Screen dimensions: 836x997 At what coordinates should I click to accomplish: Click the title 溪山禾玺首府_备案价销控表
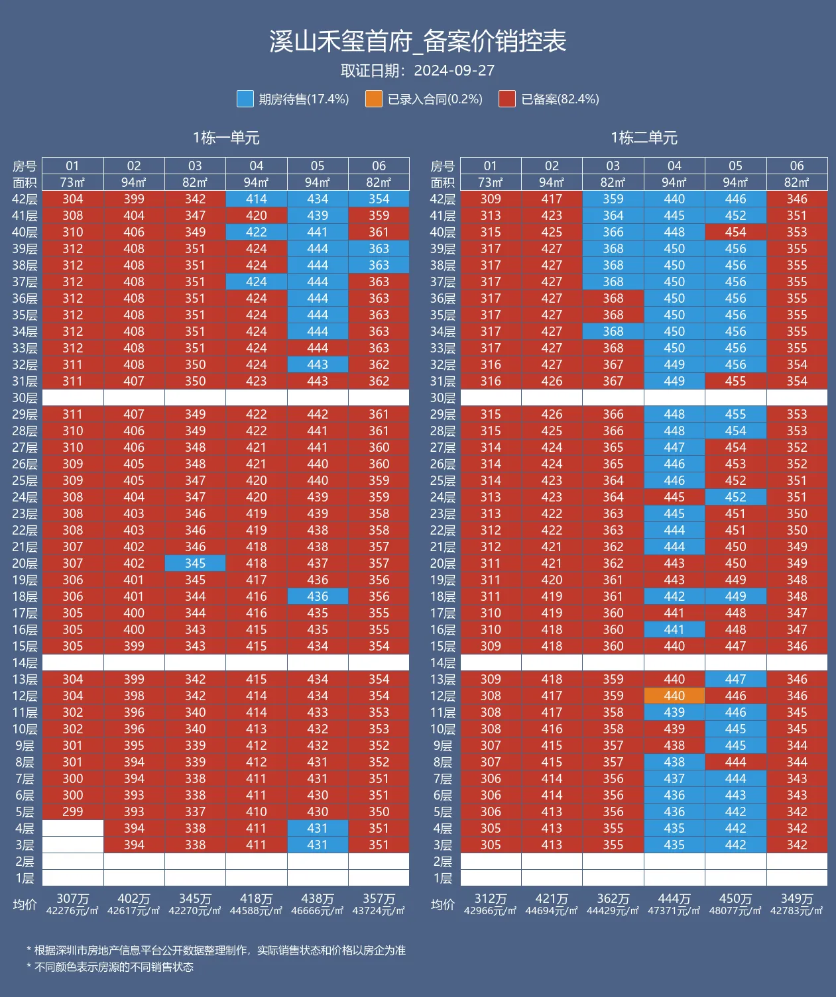[x=418, y=41]
